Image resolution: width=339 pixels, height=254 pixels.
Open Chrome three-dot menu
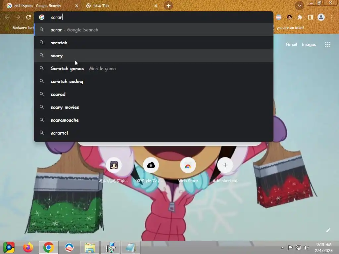(332, 17)
